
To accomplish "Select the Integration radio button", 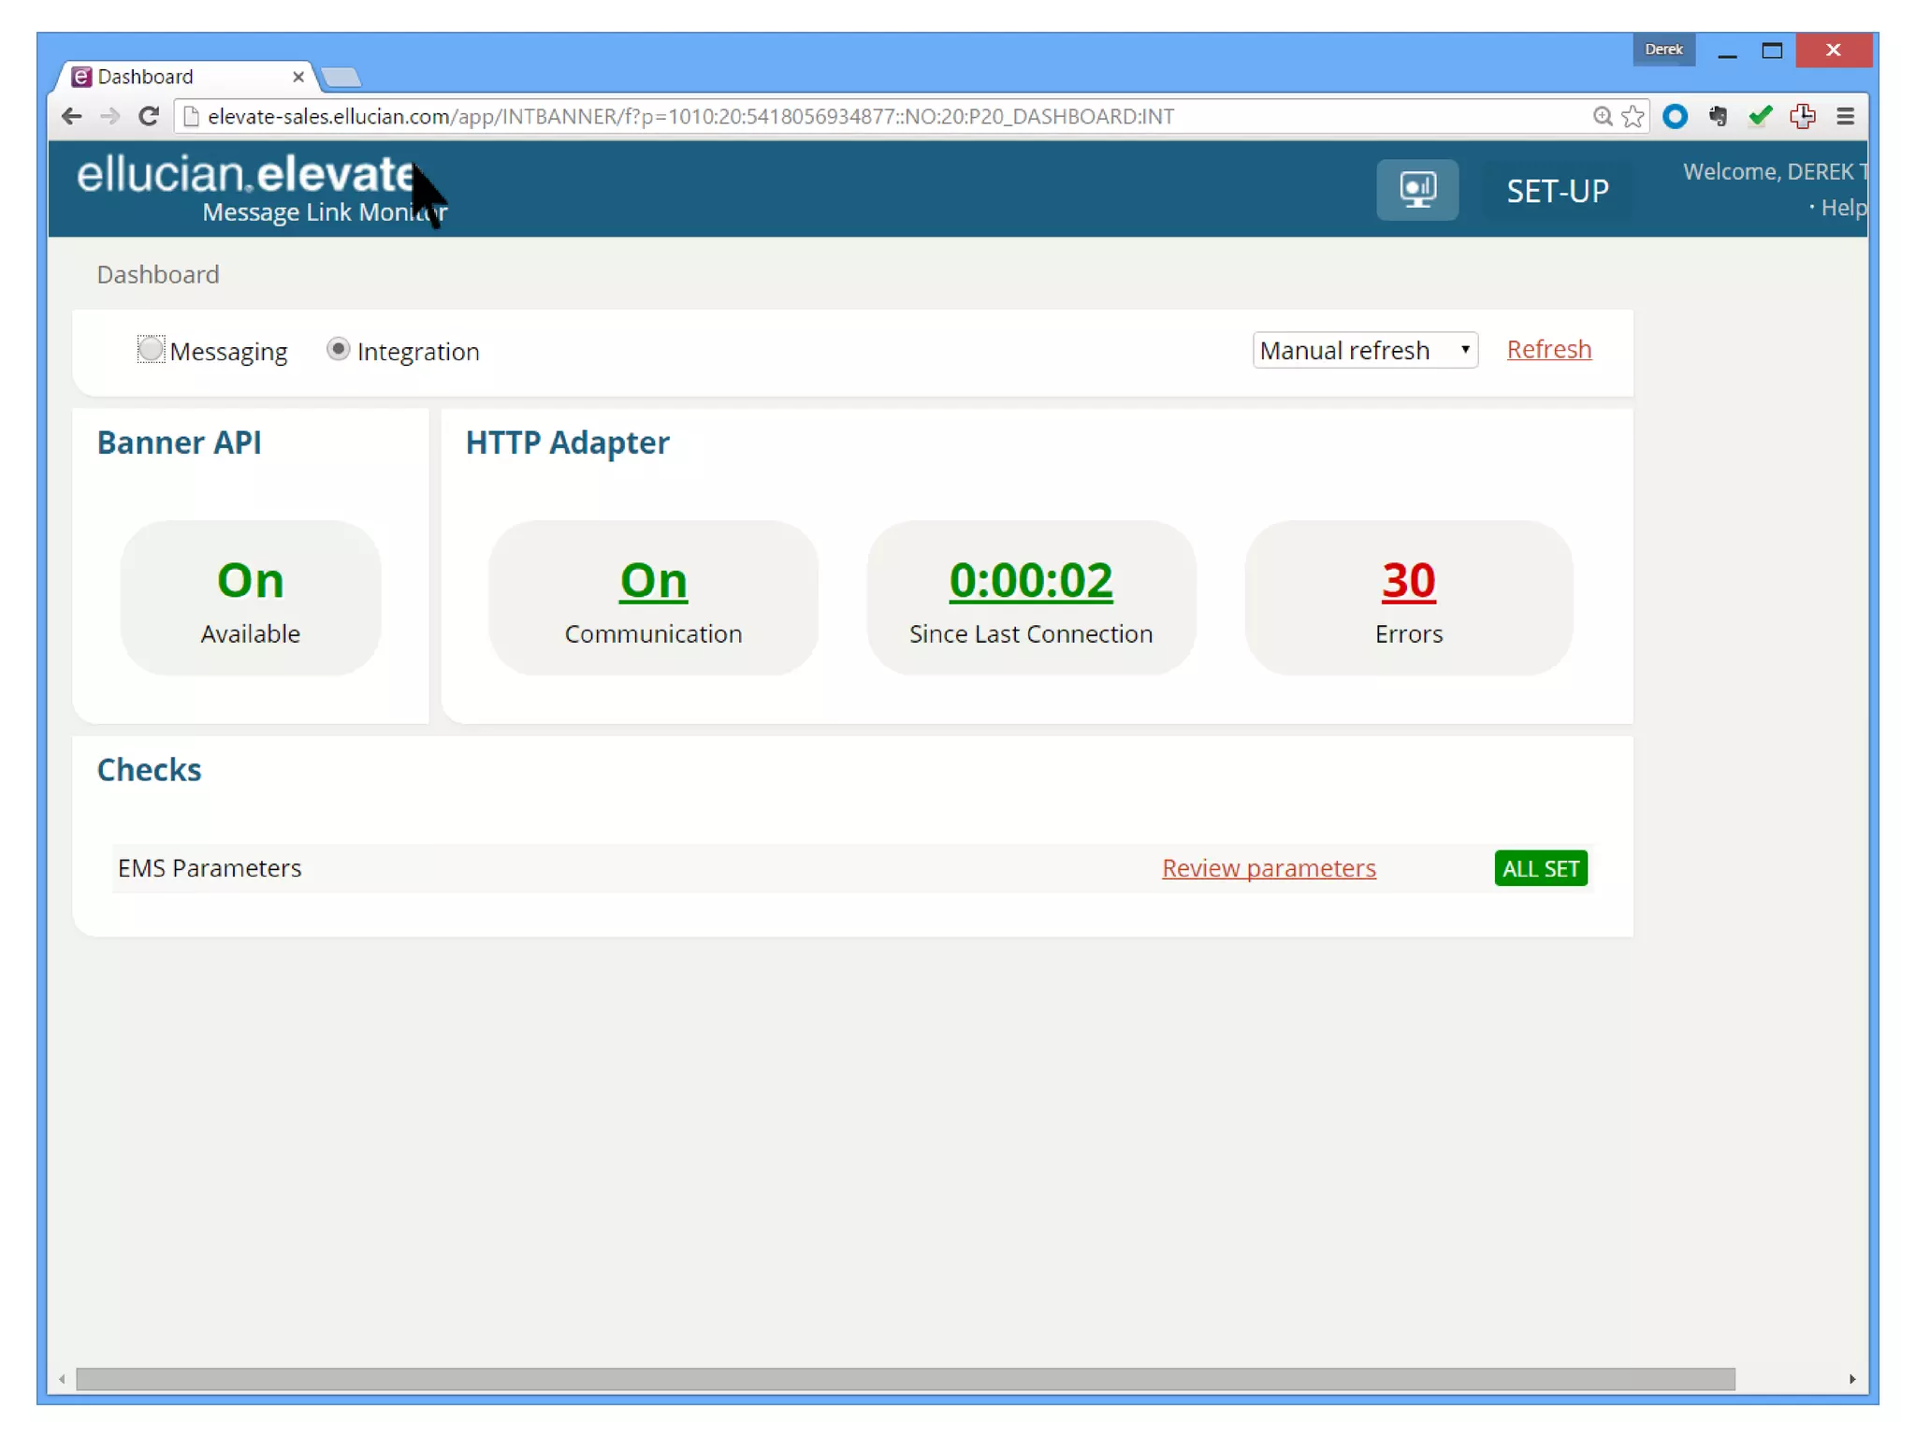I will (x=338, y=350).
